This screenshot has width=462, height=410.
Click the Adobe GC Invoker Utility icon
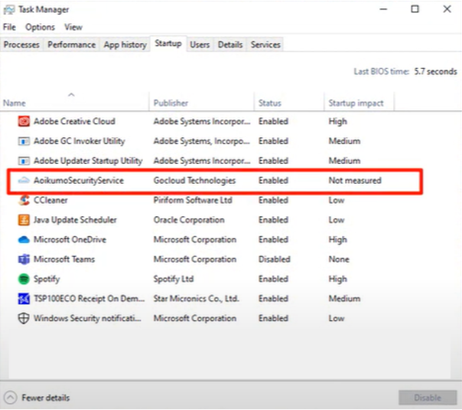(x=24, y=141)
